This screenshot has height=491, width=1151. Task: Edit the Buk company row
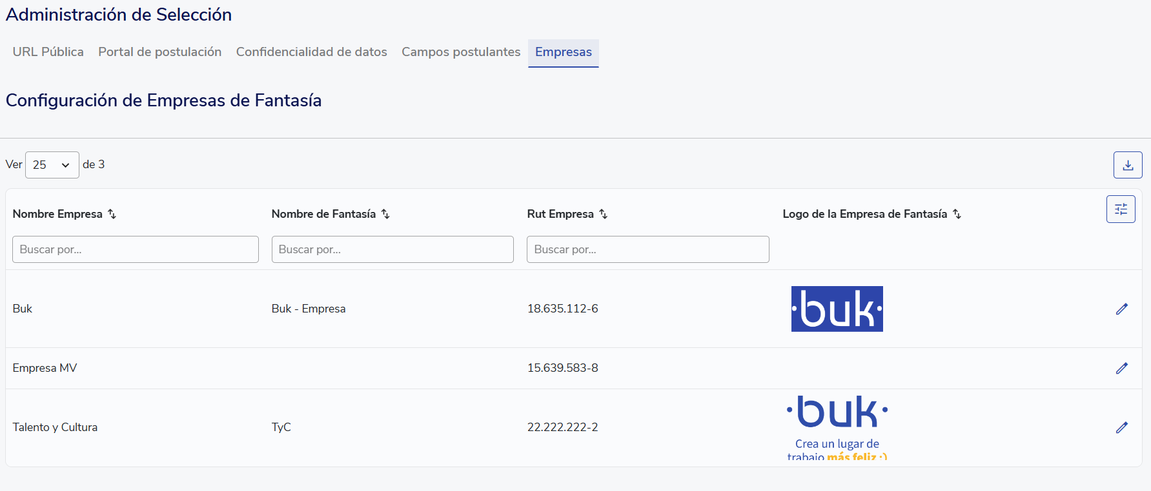click(x=1121, y=309)
